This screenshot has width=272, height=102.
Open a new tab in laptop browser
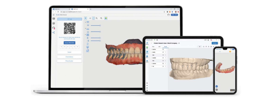(x=91, y=9)
